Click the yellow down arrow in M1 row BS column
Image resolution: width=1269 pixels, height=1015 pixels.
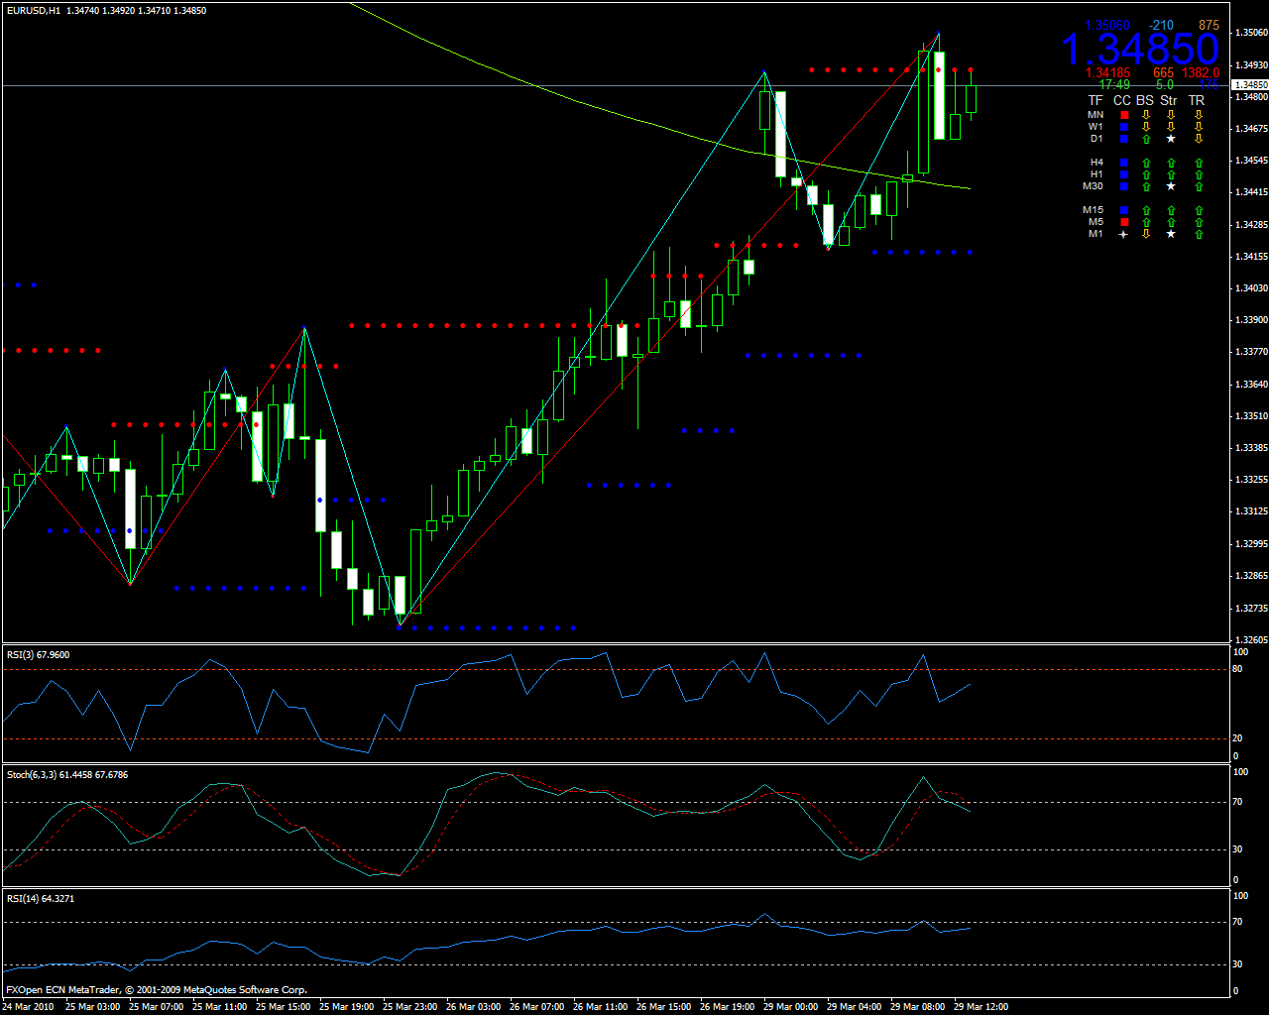click(1146, 234)
